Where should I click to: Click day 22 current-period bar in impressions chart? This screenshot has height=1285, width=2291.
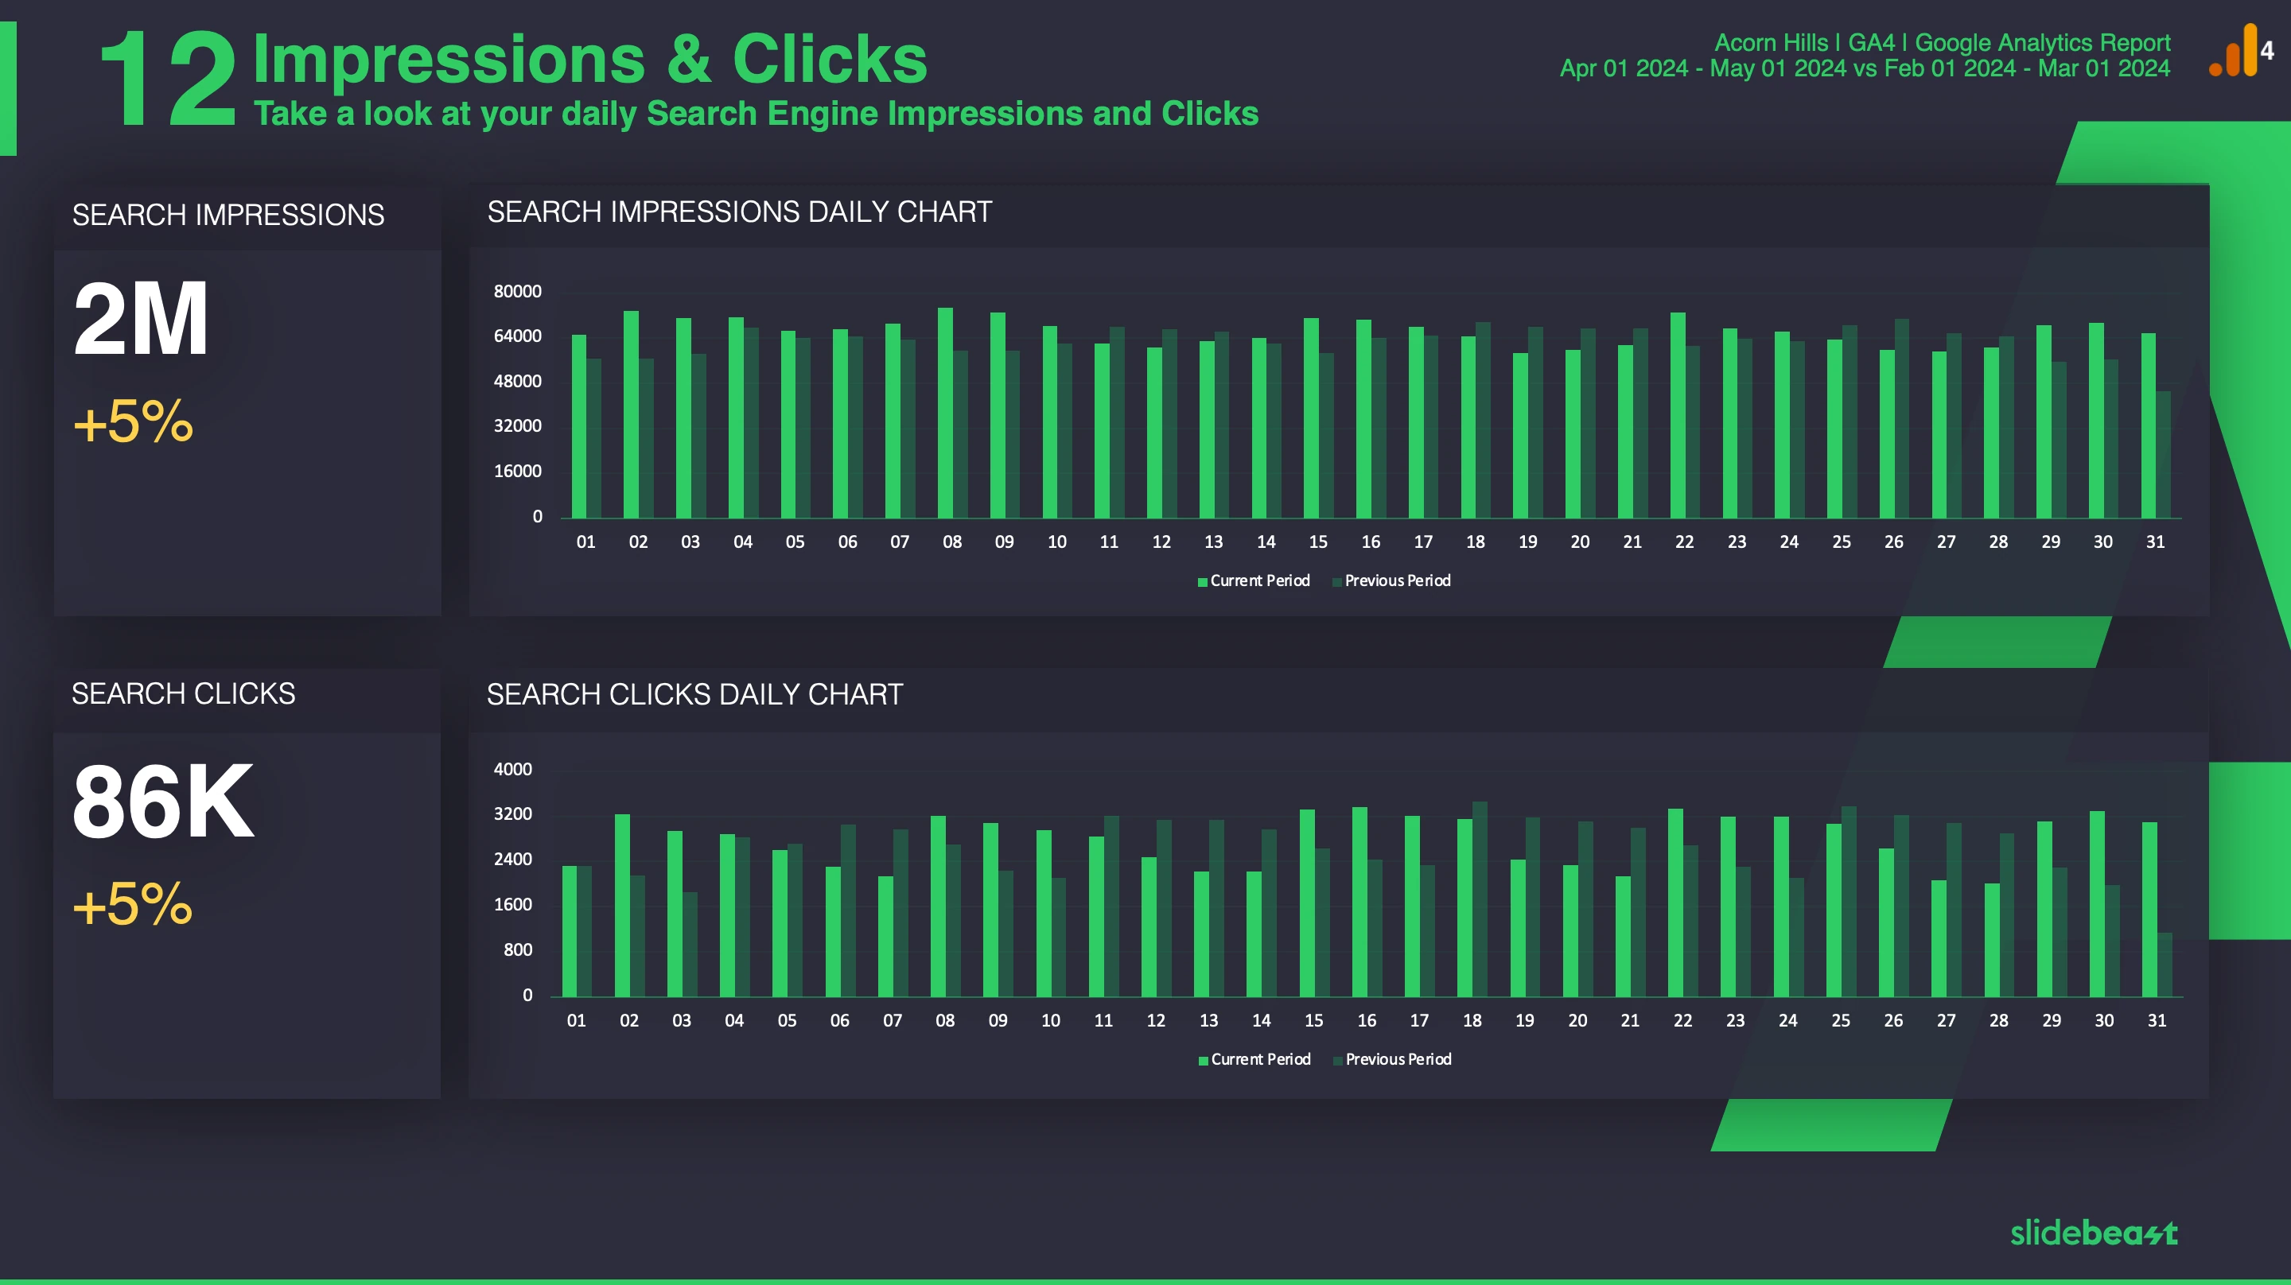[1678, 415]
